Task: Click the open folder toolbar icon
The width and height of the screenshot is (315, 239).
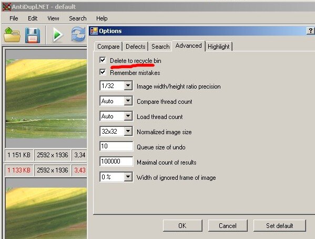Action: (x=12, y=35)
